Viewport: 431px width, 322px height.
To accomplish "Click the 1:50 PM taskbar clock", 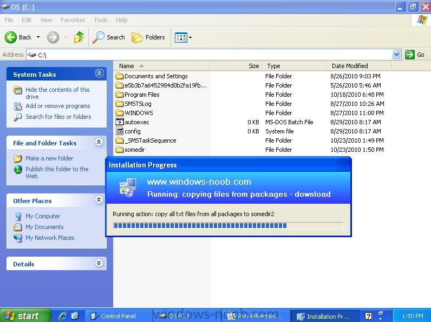I will pyautogui.click(x=412, y=316).
